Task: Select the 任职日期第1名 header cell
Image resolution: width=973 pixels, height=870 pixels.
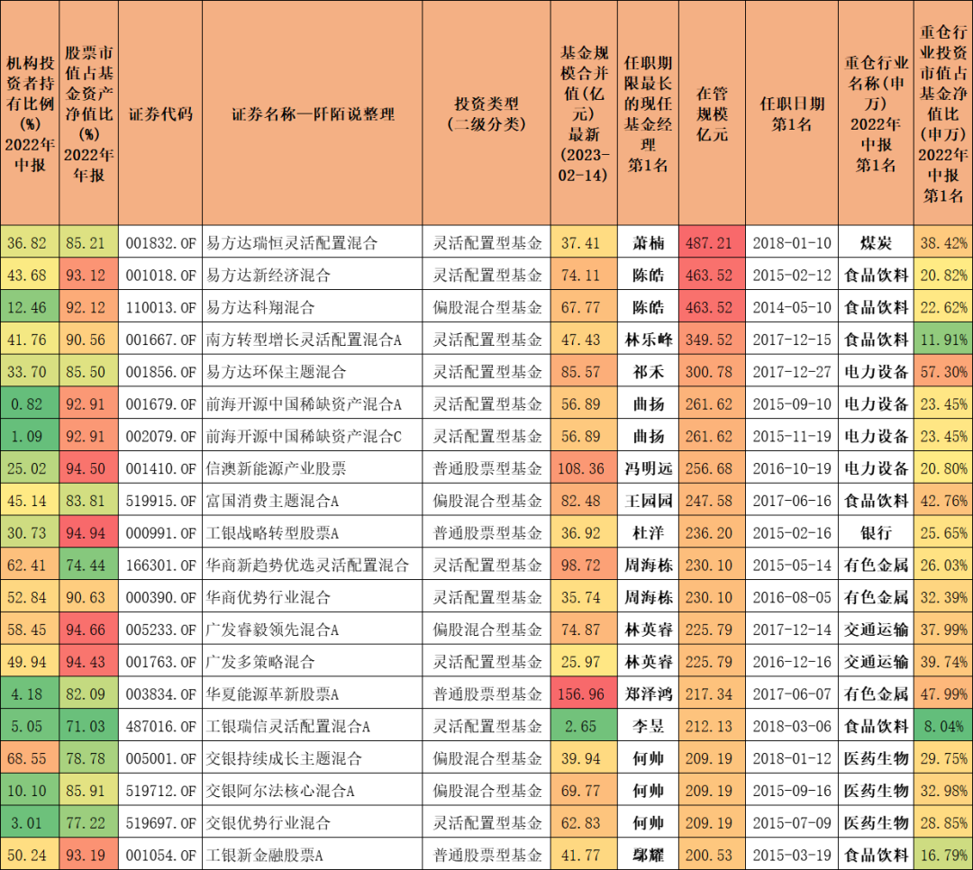Action: [x=792, y=113]
